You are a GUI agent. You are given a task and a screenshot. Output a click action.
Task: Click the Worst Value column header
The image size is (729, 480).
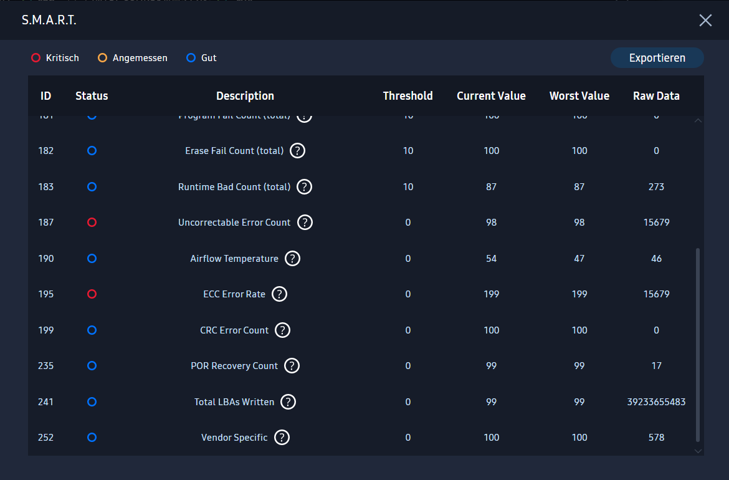pos(579,96)
